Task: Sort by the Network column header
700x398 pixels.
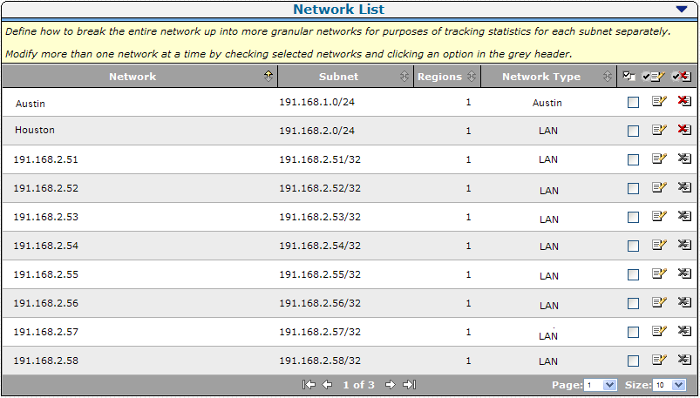Action: tap(133, 76)
